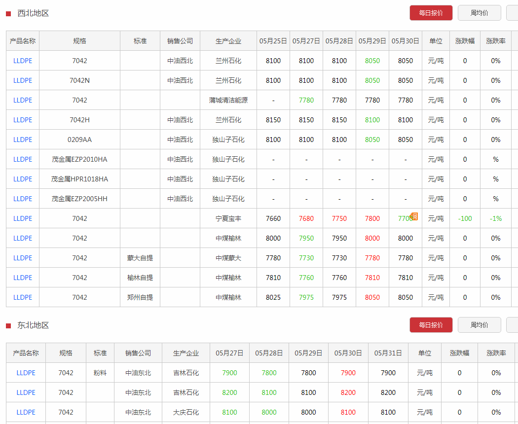This screenshot has width=518, height=424.
Task: Switch to 周均价 tab in 东北地区 section
Action: [x=479, y=325]
